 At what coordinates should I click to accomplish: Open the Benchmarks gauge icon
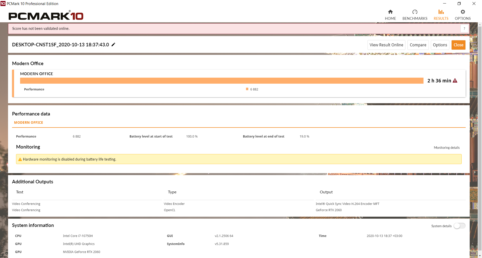[415, 12]
